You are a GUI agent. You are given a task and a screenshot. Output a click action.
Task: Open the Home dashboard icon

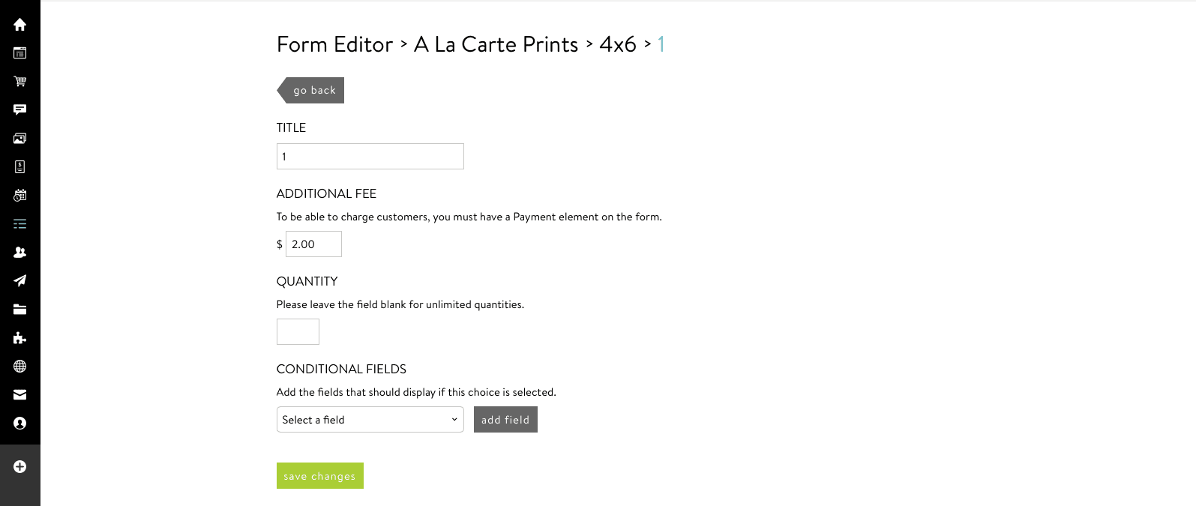[x=19, y=25]
